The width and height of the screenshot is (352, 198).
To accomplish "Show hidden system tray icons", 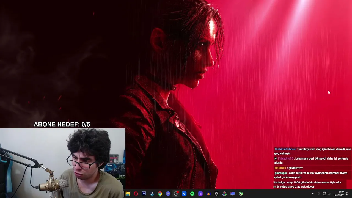I will (313, 194).
